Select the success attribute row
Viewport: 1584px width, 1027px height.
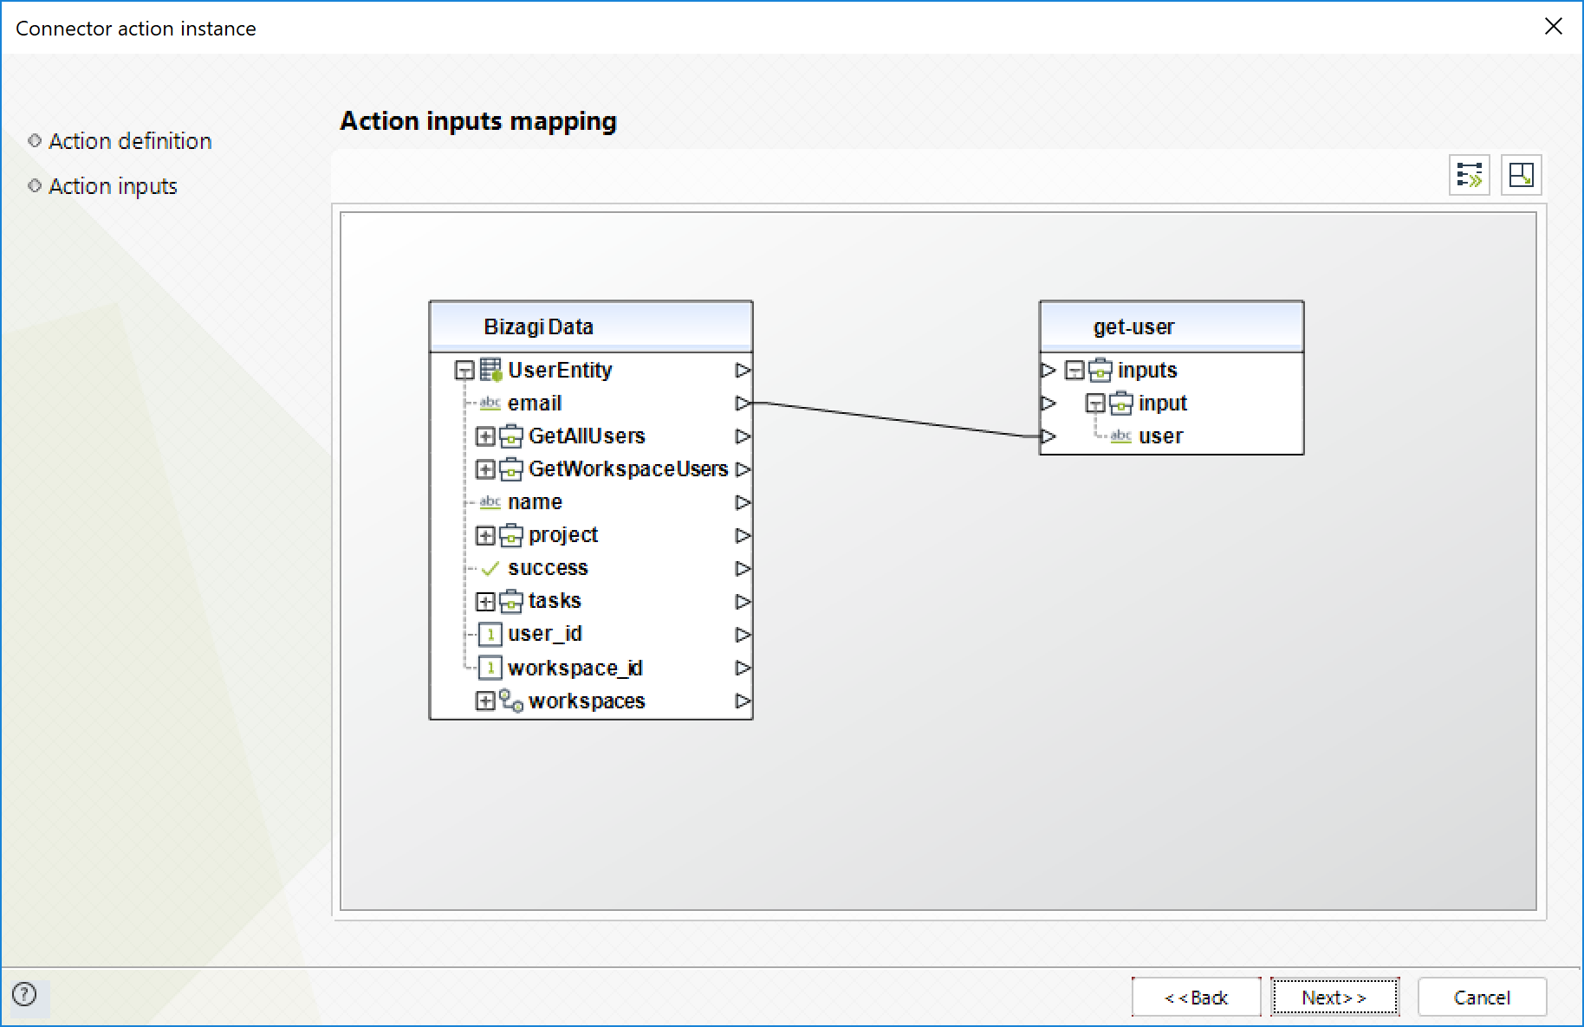(591, 568)
